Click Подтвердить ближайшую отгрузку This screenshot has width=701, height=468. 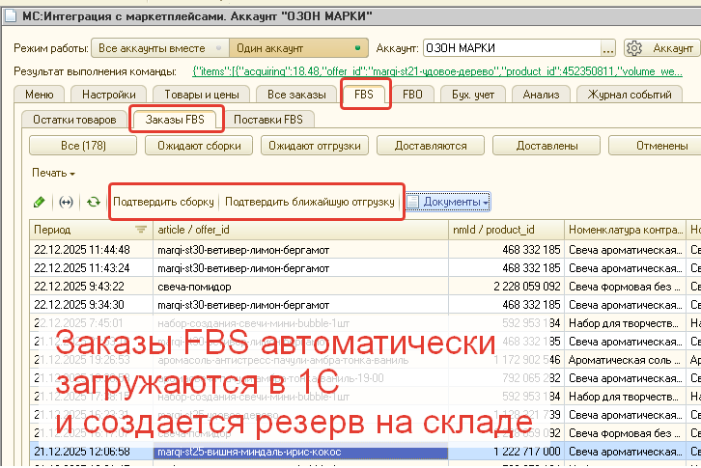(309, 202)
